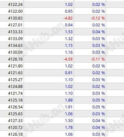
Task: Select the 4125.18 price cell
Action: pyautogui.click(x=15, y=100)
